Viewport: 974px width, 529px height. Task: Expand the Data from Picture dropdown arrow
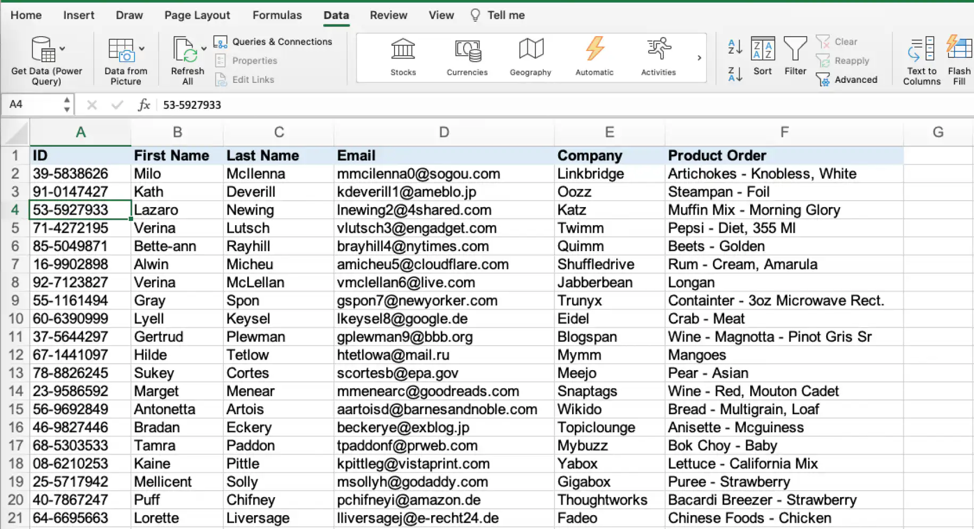142,49
